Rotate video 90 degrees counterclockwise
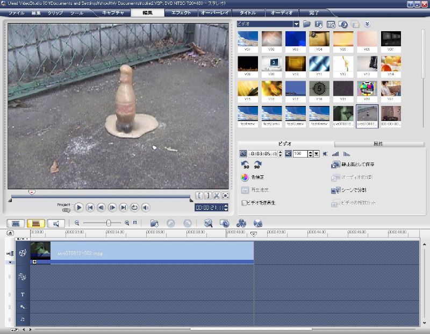The height and width of the screenshot is (334, 430). pyautogui.click(x=245, y=165)
